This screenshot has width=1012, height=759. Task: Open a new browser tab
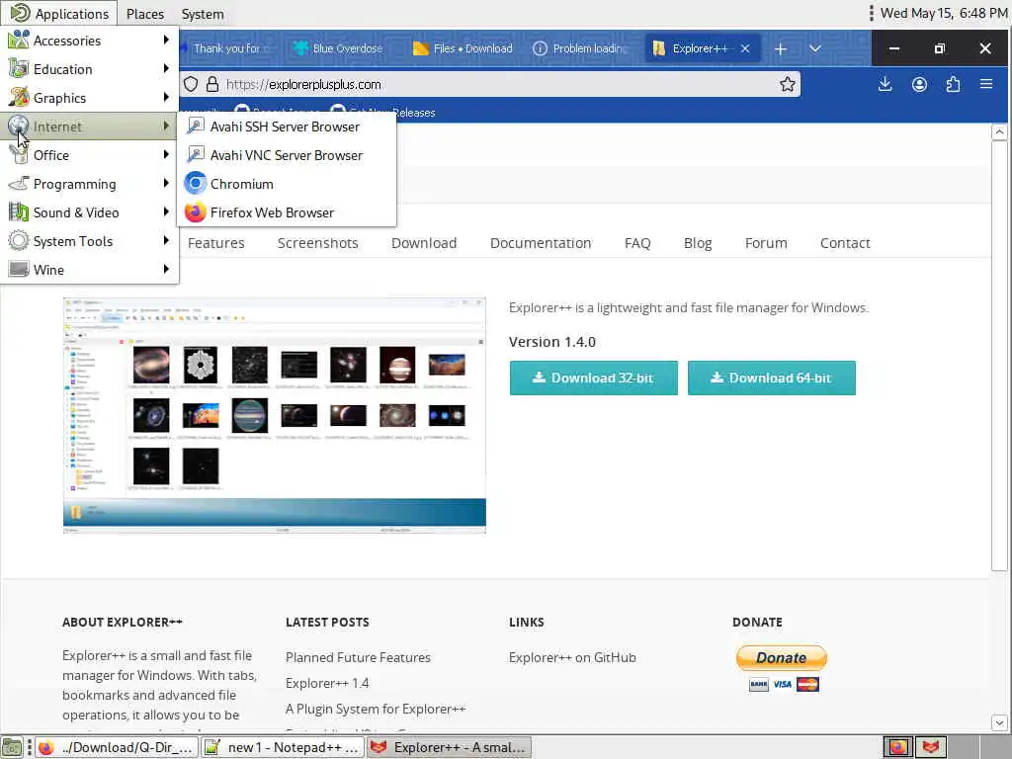tap(781, 48)
